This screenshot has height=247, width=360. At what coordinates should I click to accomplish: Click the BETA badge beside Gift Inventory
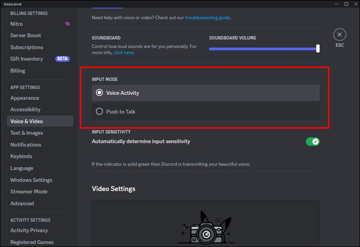(63, 59)
